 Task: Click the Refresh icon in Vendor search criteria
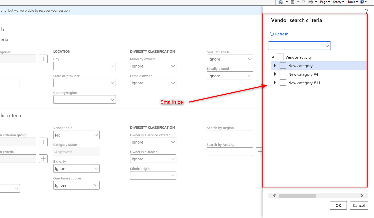coord(271,34)
